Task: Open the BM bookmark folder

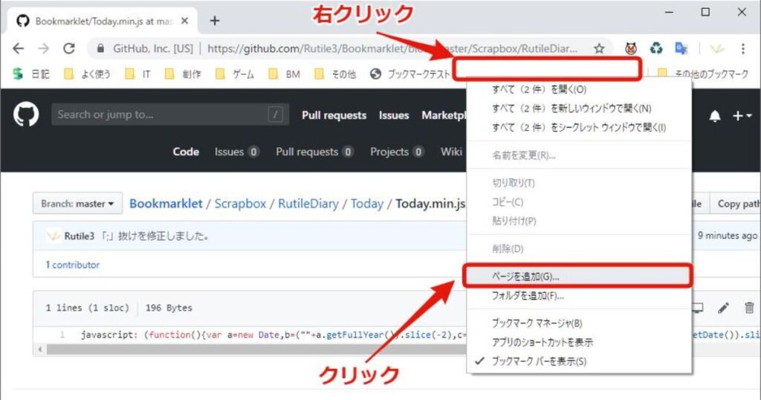Action: click(285, 74)
